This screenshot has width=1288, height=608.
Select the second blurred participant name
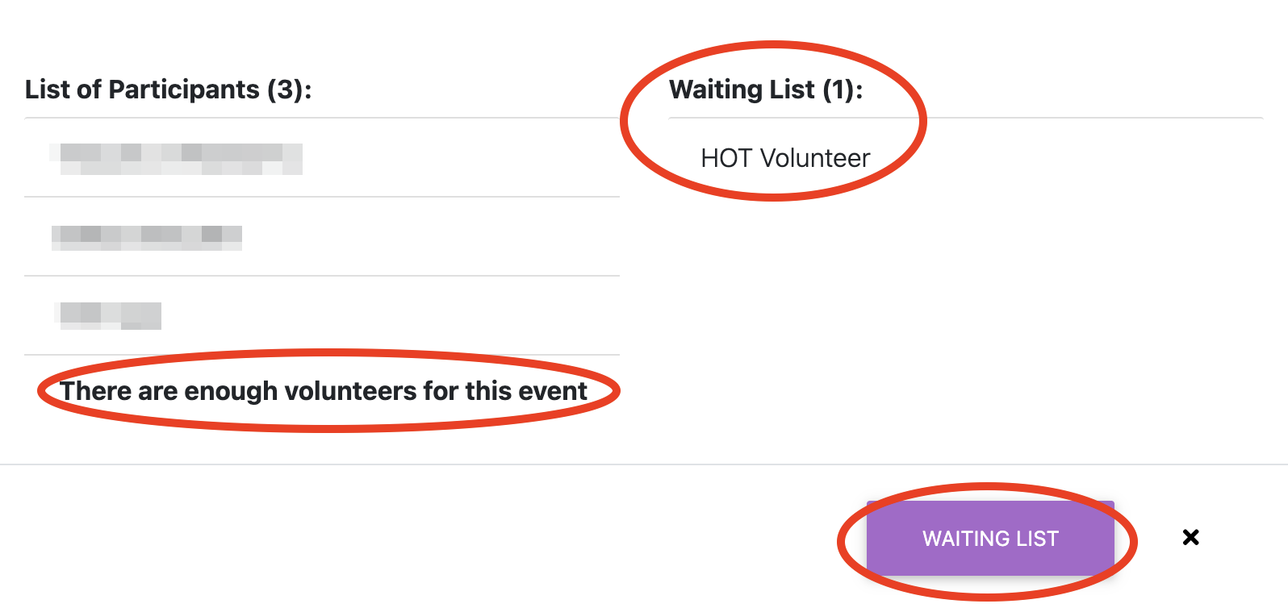point(147,236)
